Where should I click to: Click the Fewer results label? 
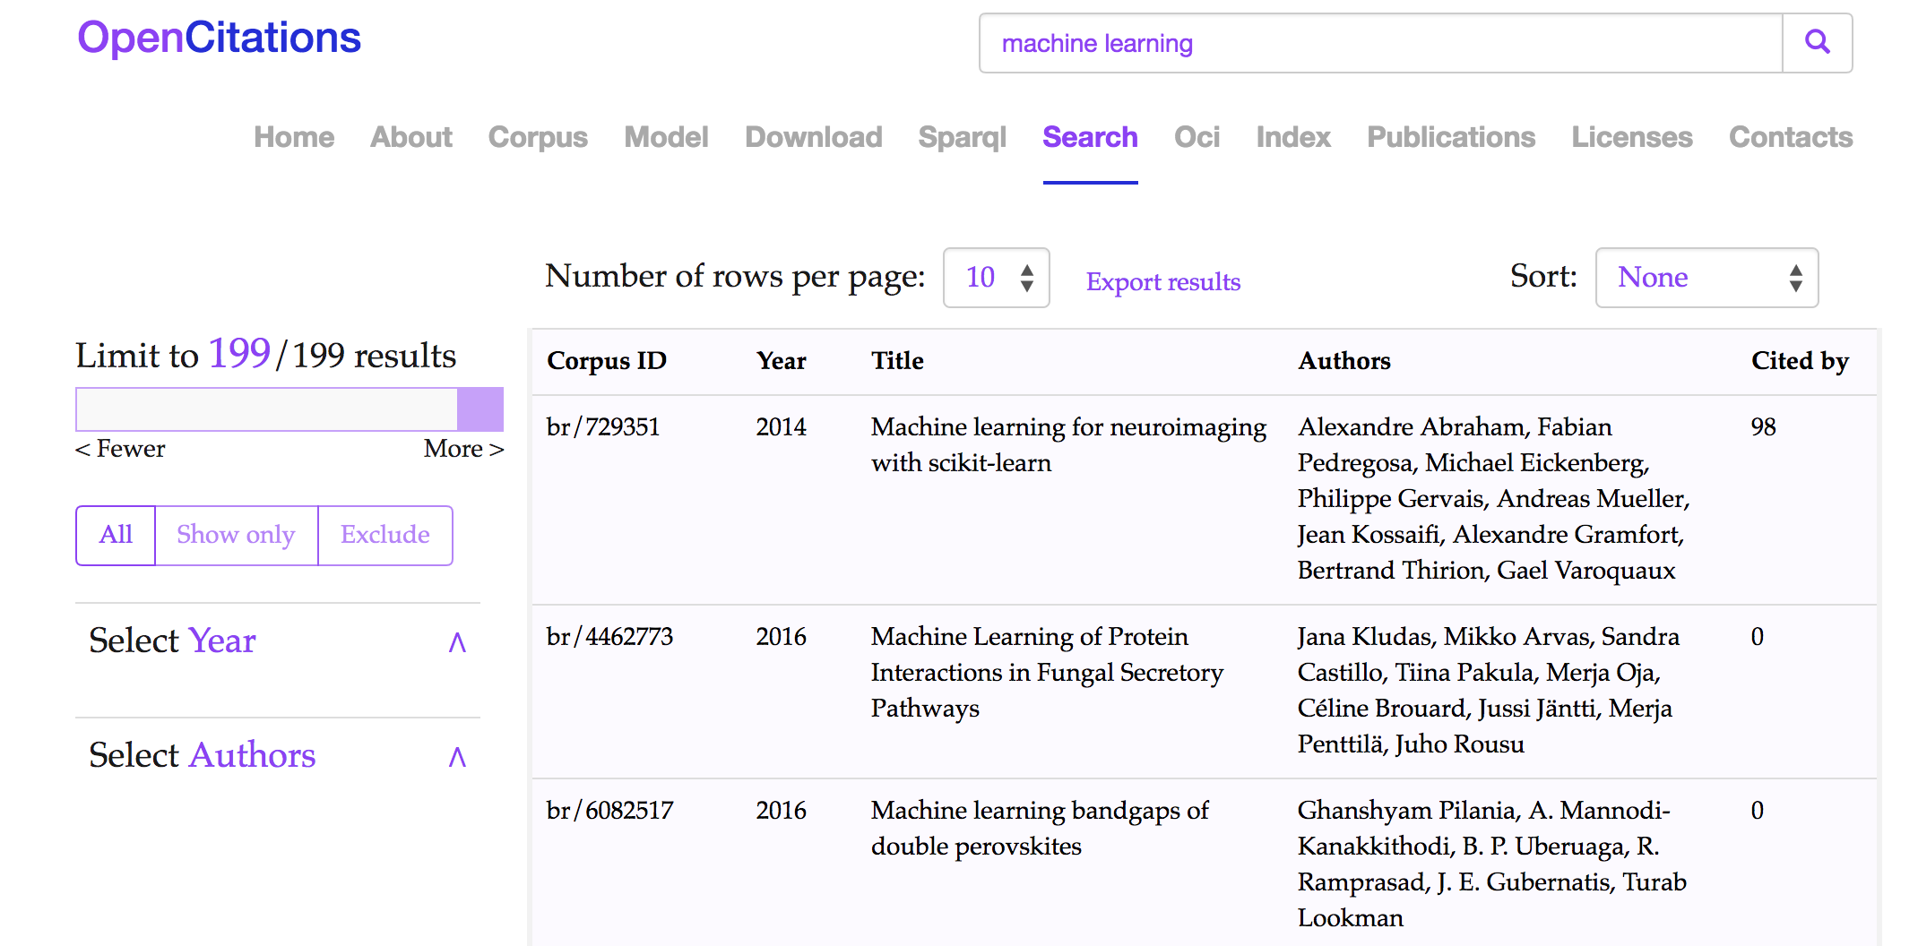click(x=121, y=449)
